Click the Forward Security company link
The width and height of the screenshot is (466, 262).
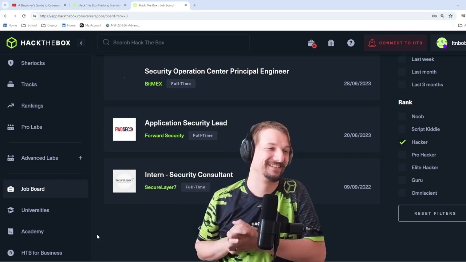click(164, 135)
